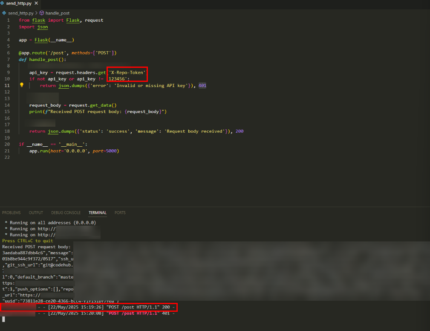
Task: Click 'Received POST request body:' terminal line
Action: [x=36, y=247]
